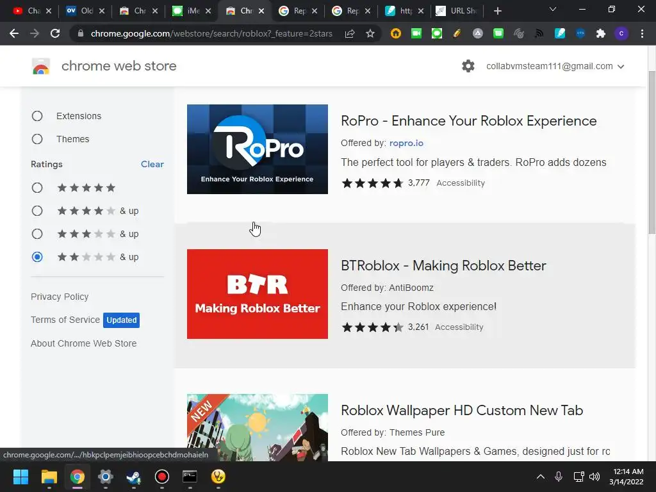Screen dimensions: 656x492
Task: Bookmark this page with the star icon
Action: [370, 33]
